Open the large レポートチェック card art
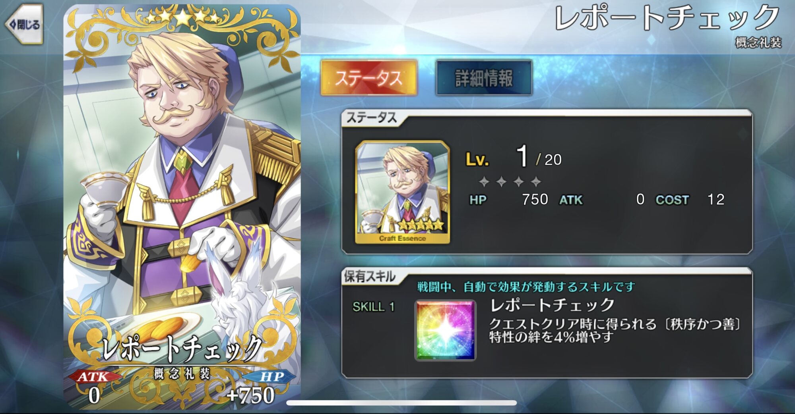 click(x=182, y=206)
